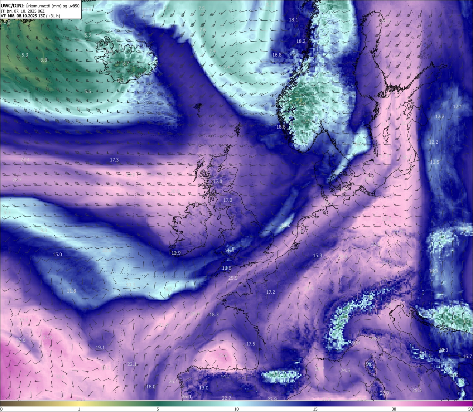Click the 16.7 value at the right edge
Screen dimensions: 473x412
(467, 357)
